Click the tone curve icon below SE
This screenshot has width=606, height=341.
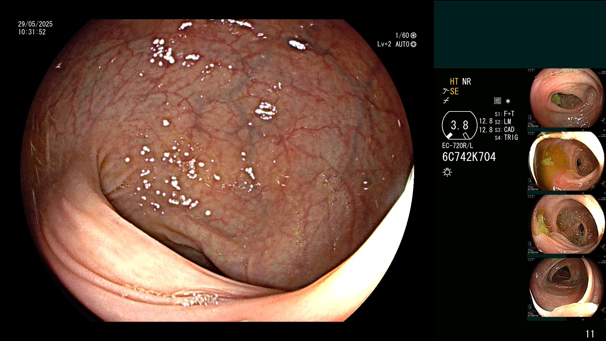tap(446, 101)
